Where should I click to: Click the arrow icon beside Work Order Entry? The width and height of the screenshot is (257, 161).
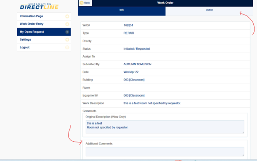coord(67,24)
